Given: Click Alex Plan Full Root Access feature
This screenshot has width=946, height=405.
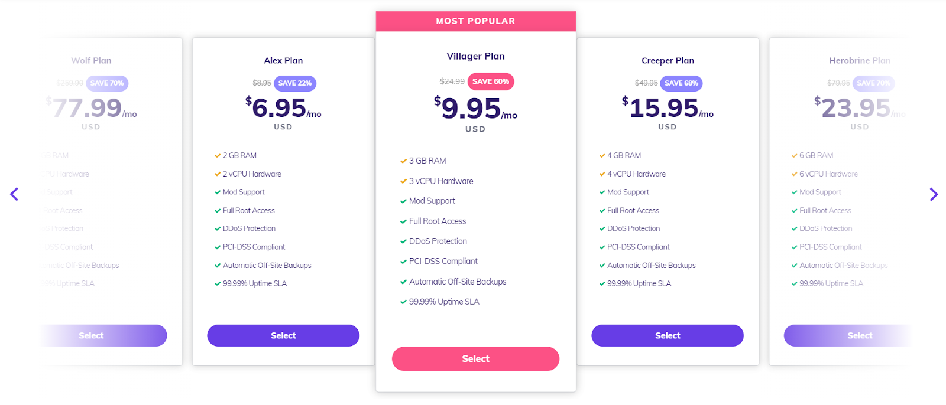Looking at the screenshot, I should tap(249, 211).
